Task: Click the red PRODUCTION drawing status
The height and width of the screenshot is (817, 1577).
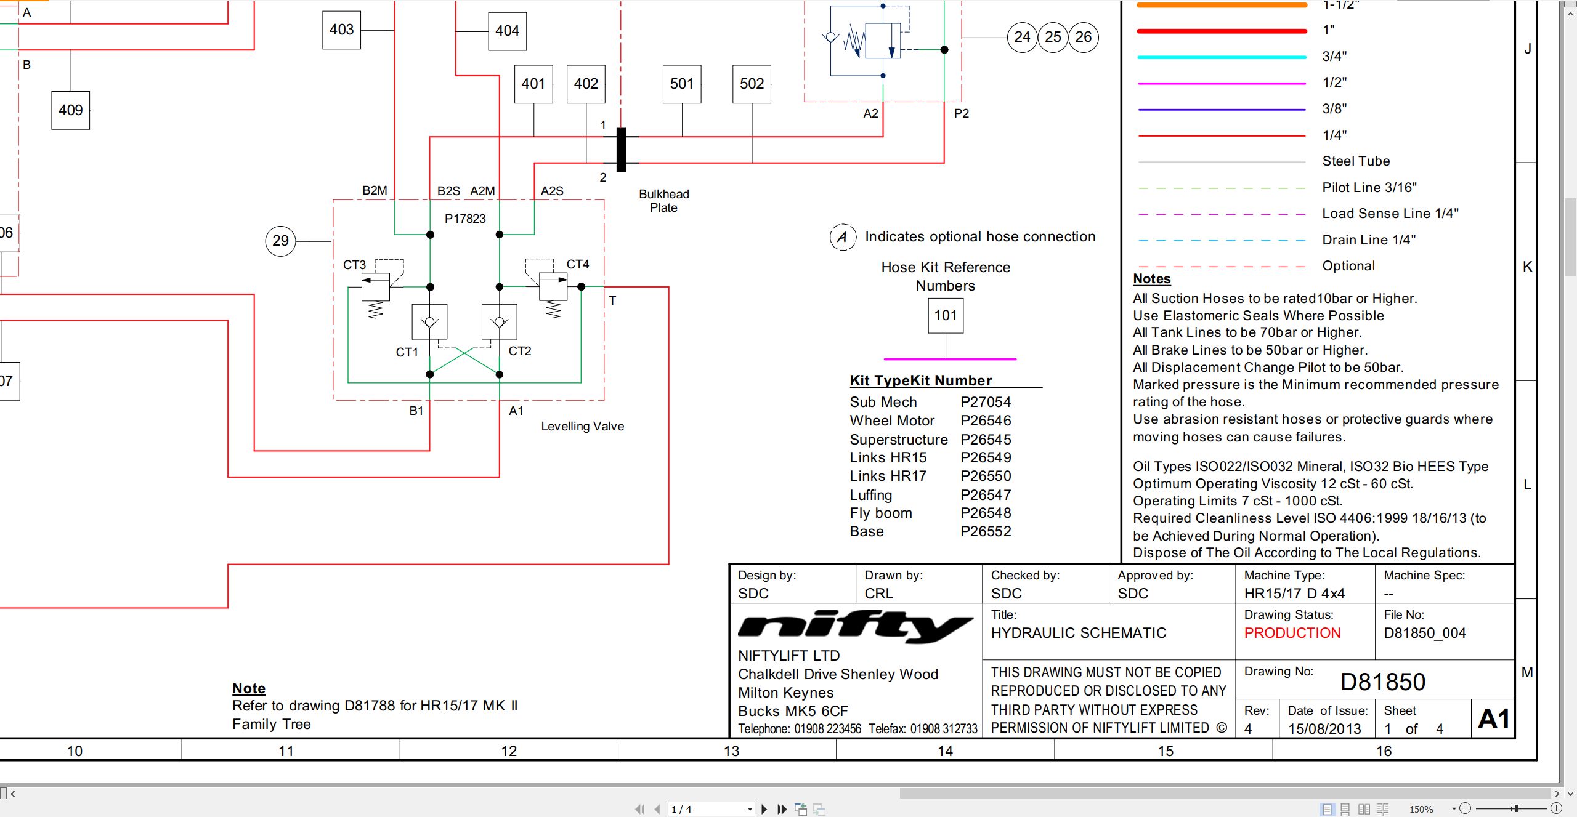Action: (1292, 633)
